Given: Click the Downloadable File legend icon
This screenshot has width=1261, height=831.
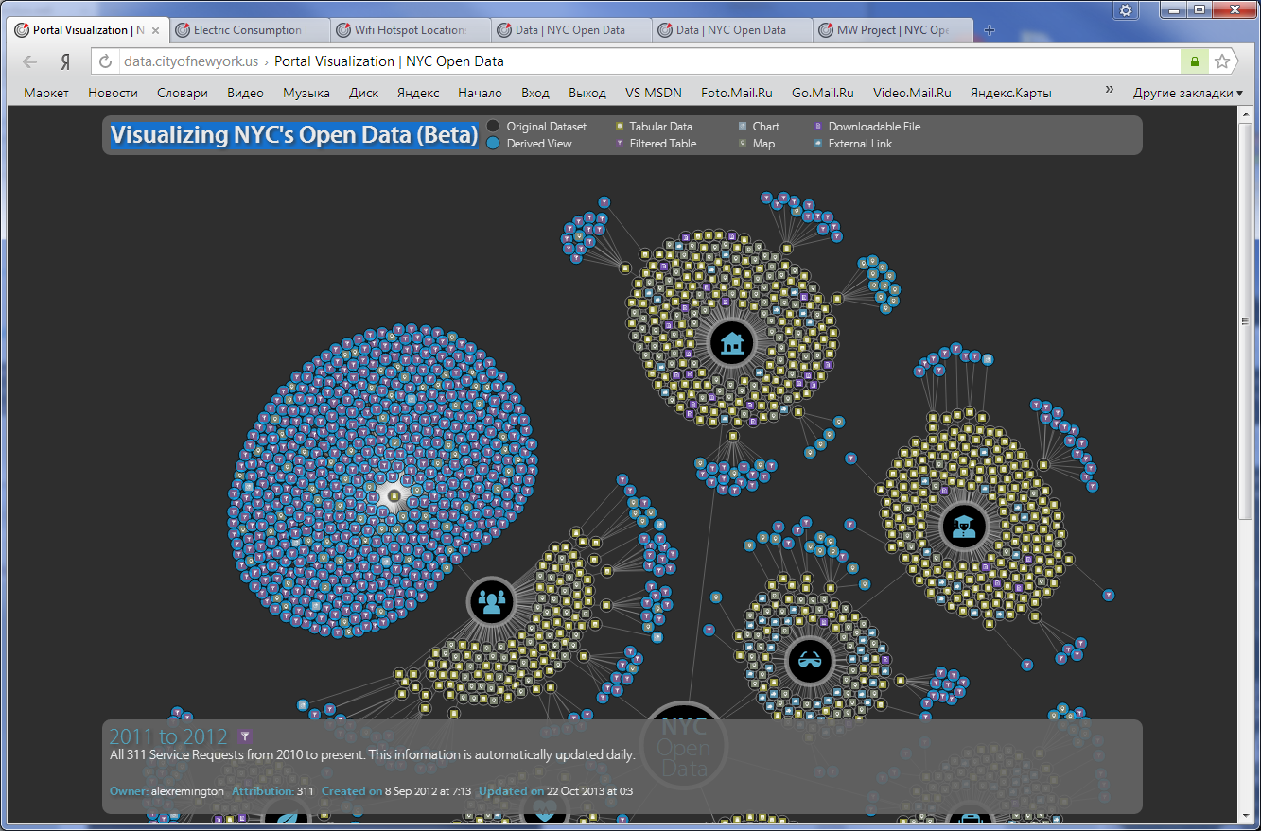Looking at the screenshot, I should 818,126.
